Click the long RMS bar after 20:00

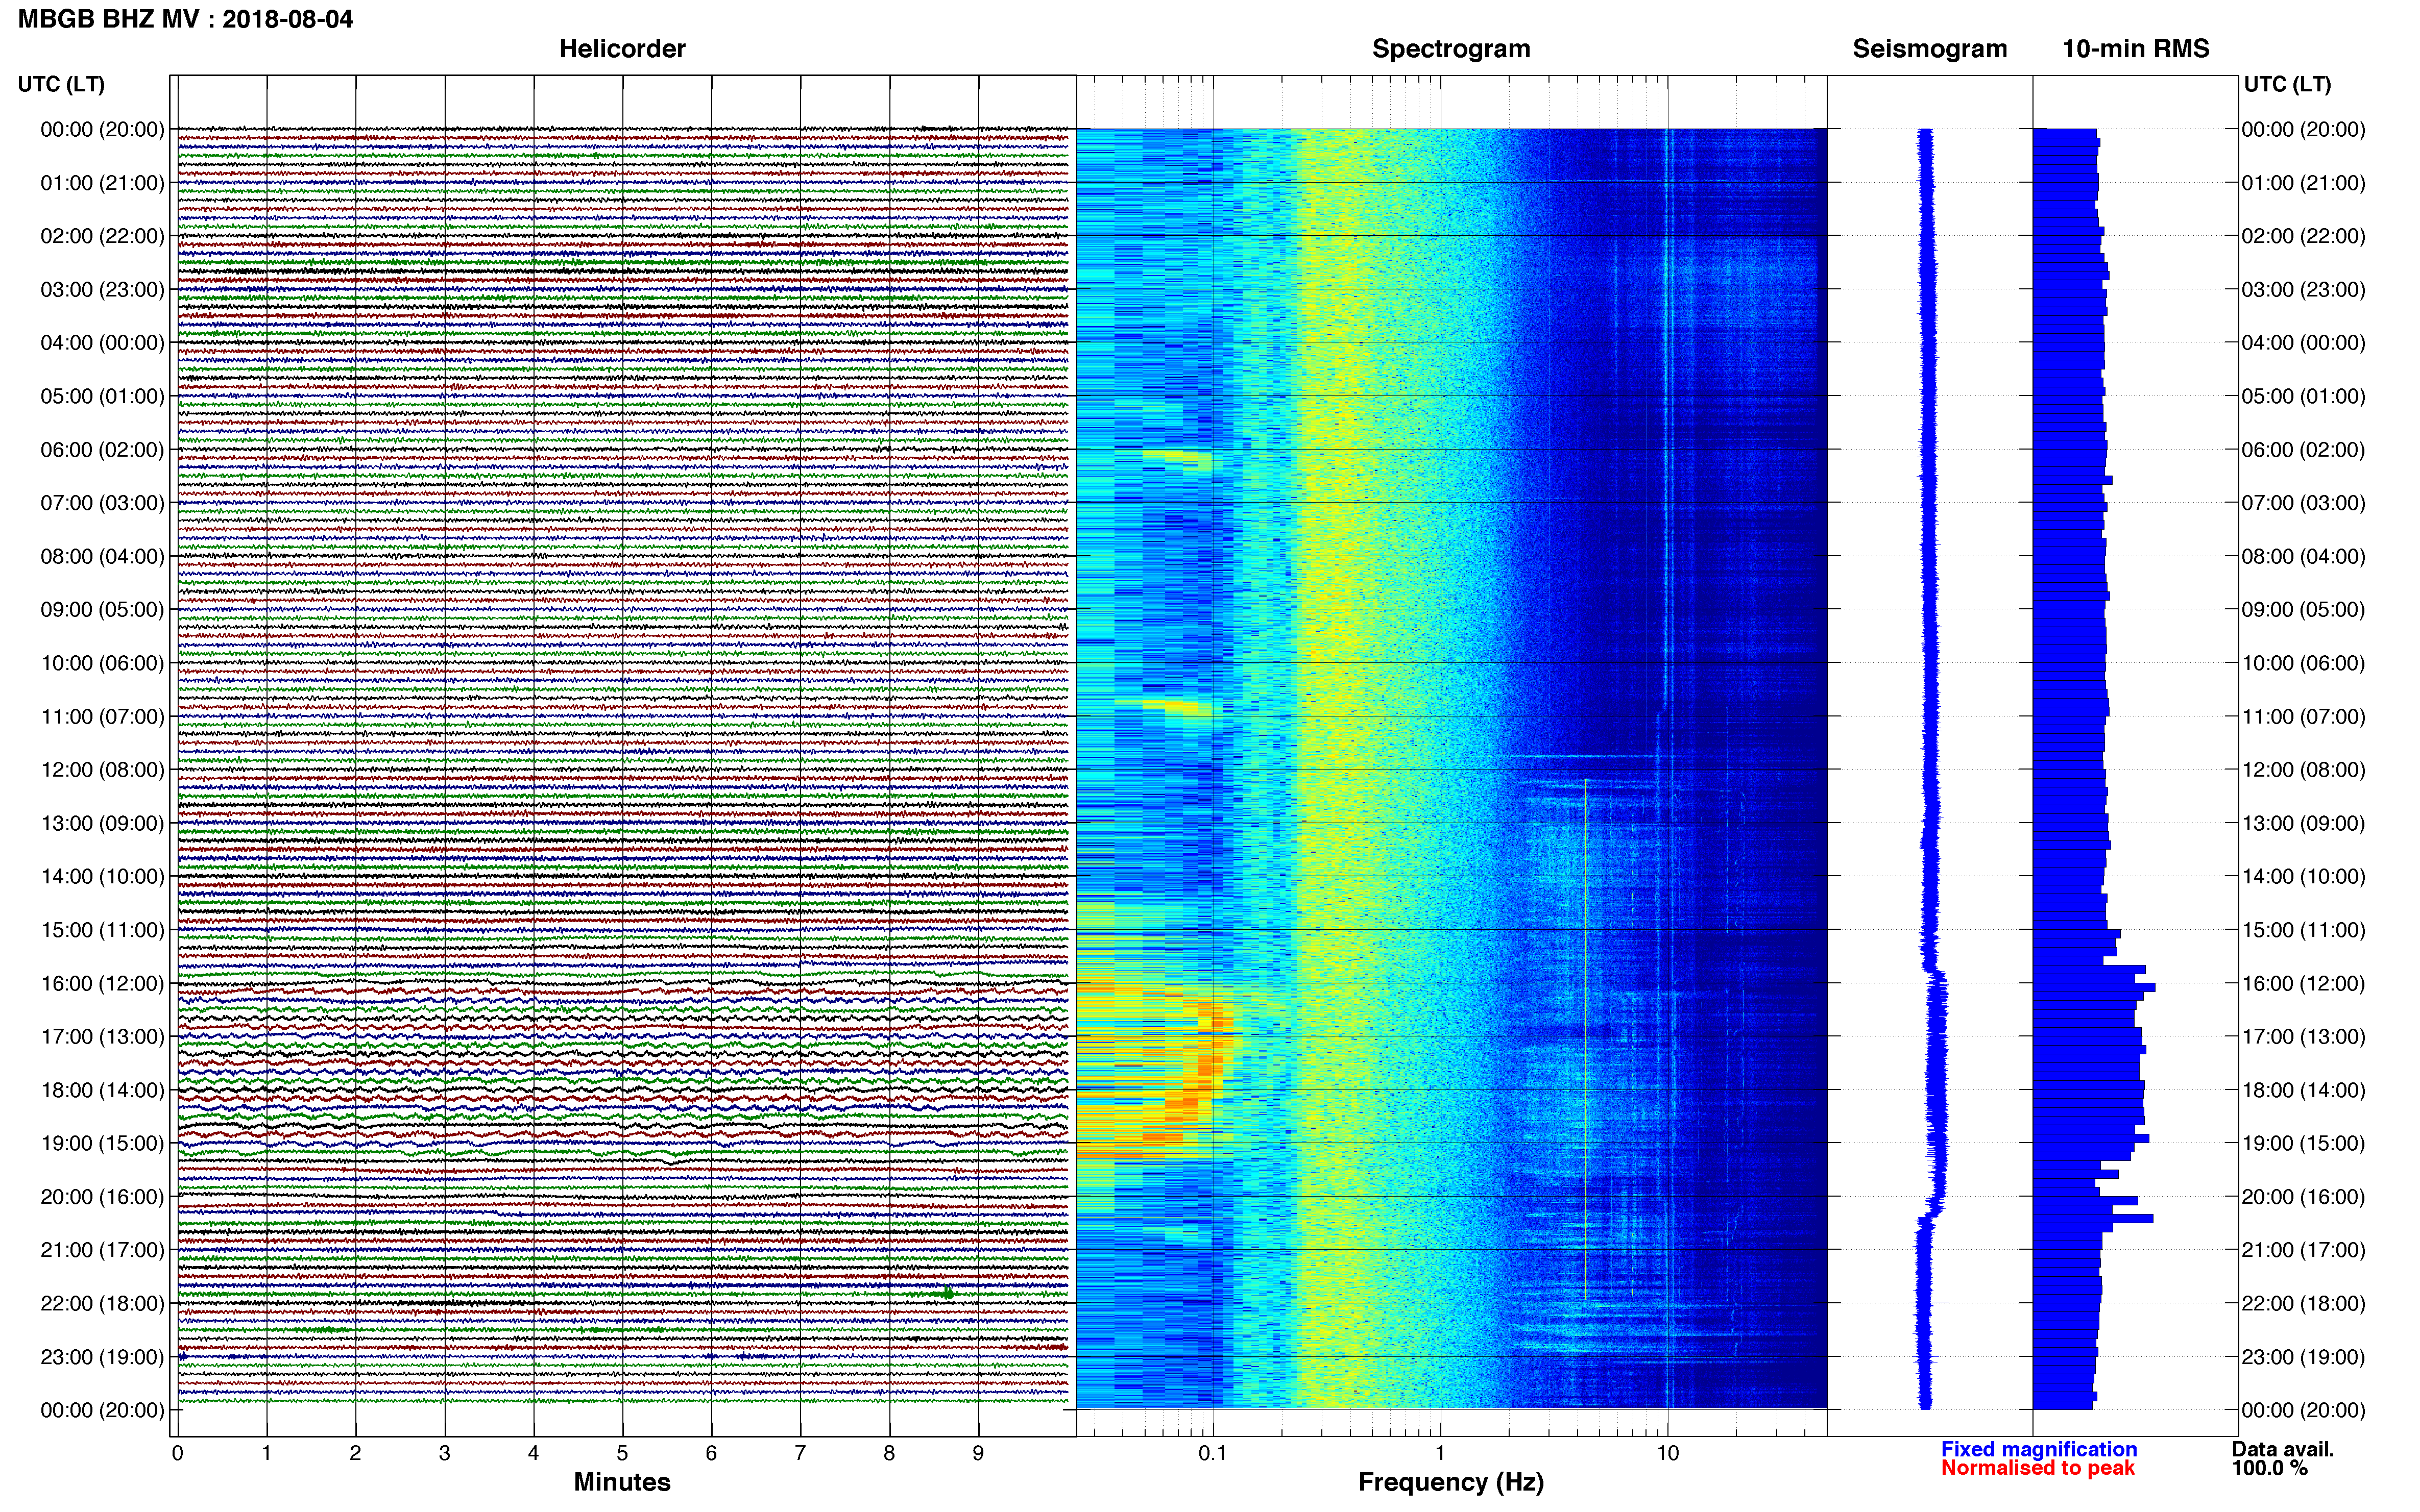2093,1219
